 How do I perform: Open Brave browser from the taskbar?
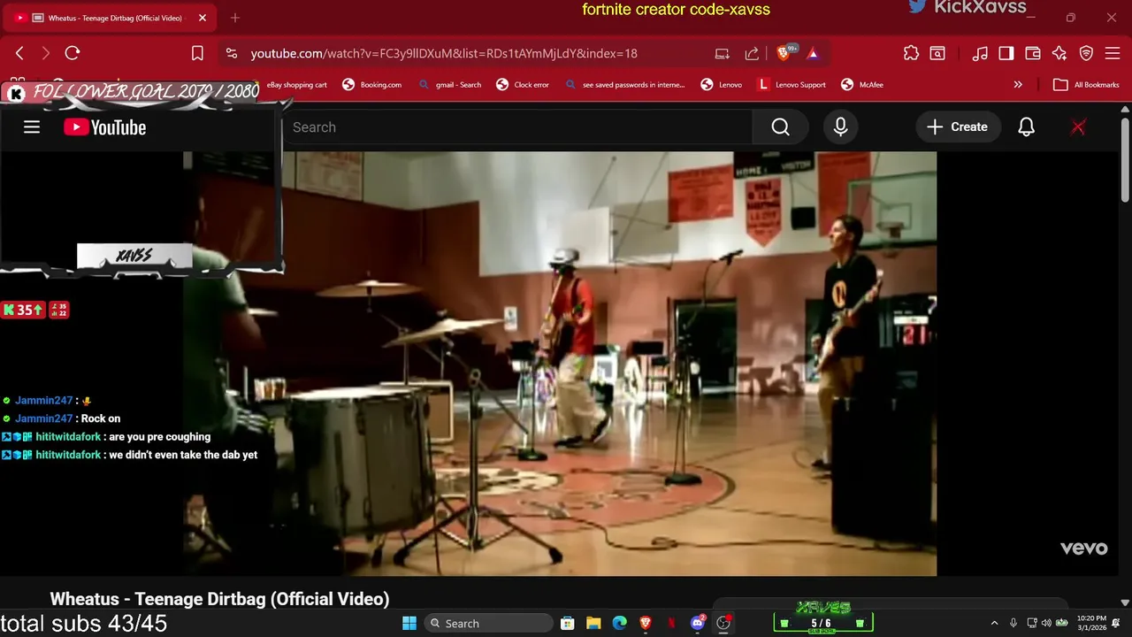click(646, 623)
